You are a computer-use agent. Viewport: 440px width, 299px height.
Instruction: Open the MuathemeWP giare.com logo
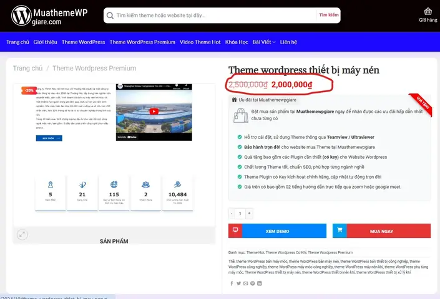[49, 16]
